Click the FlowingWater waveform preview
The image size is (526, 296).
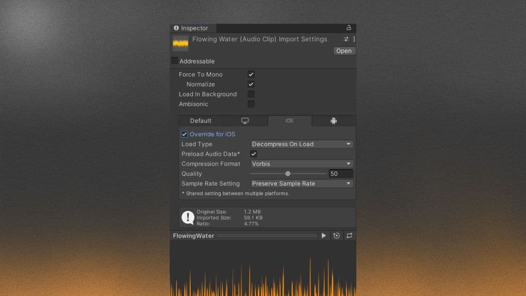coord(263,269)
